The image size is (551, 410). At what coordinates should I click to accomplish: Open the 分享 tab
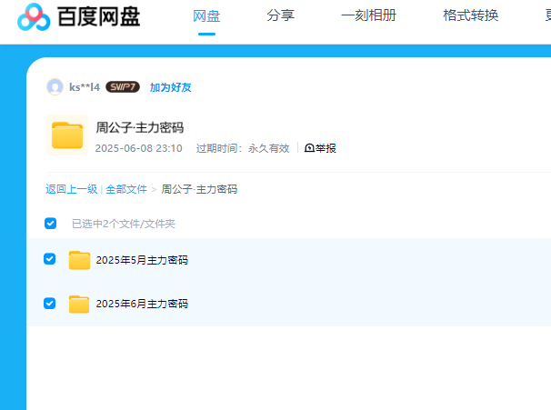[280, 16]
